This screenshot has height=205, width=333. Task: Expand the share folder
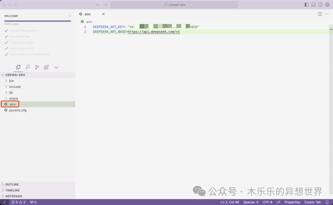coord(38,98)
